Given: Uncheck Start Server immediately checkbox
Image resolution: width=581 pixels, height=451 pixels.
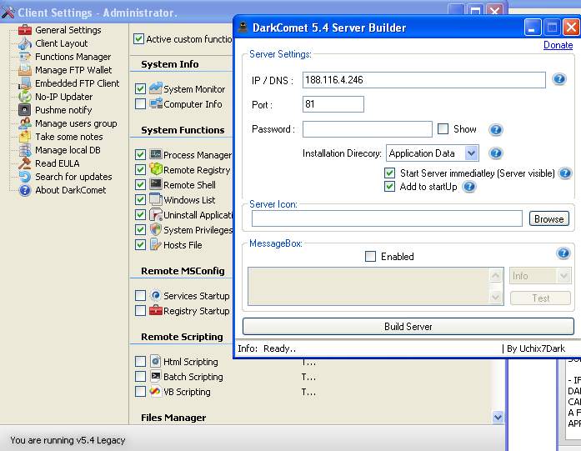Looking at the screenshot, I should point(389,173).
